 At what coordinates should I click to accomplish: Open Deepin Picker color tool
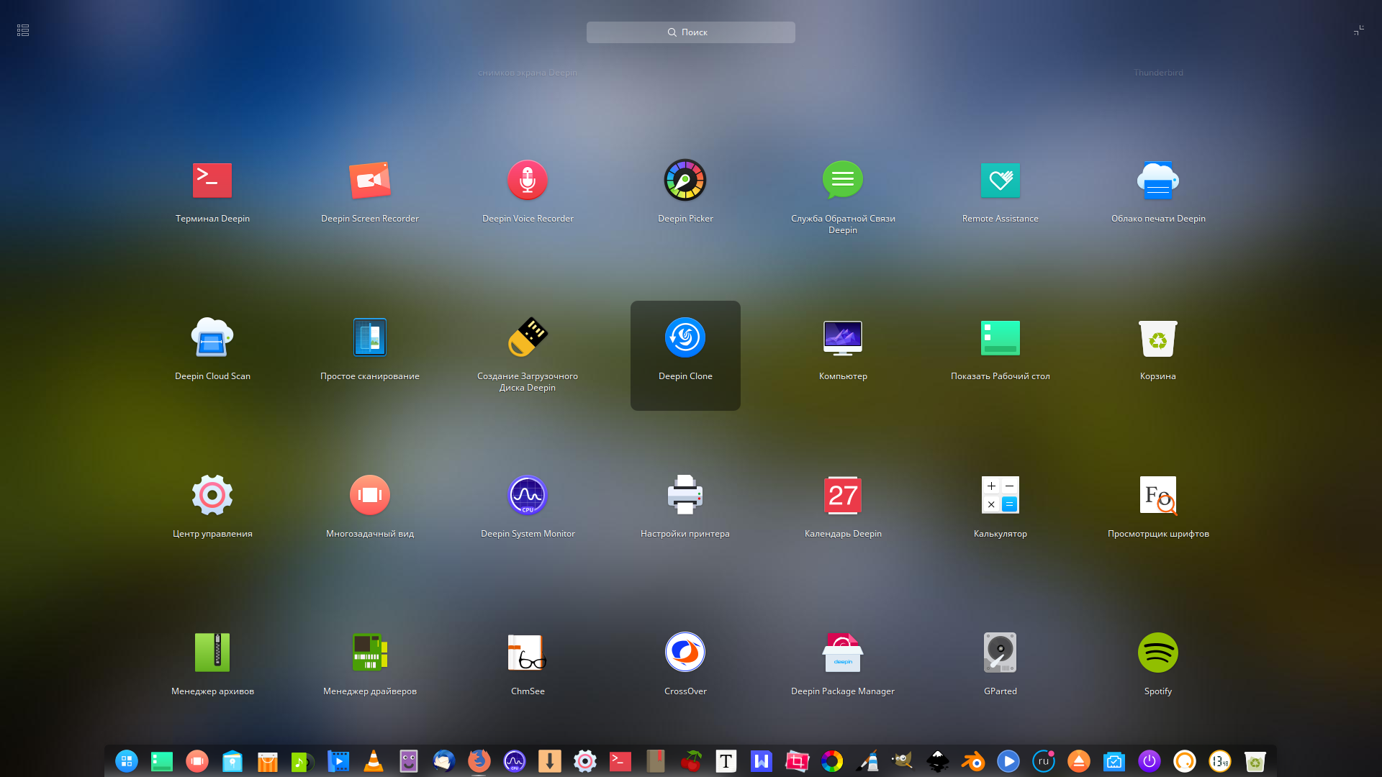click(685, 181)
